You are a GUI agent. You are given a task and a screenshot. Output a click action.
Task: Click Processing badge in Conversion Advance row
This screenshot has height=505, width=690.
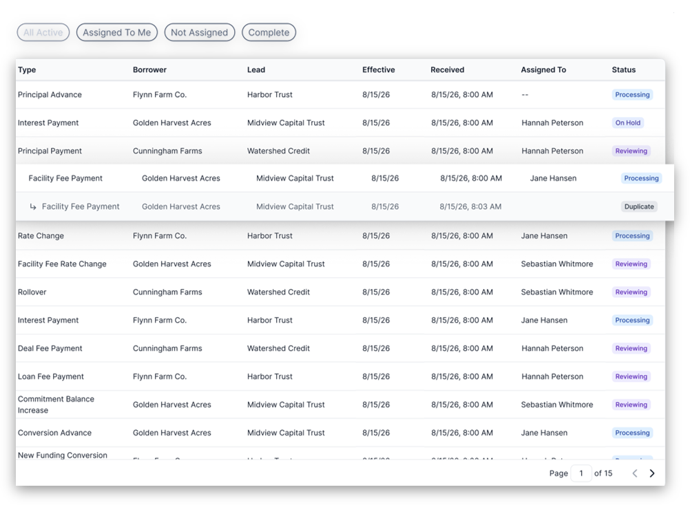[632, 433]
